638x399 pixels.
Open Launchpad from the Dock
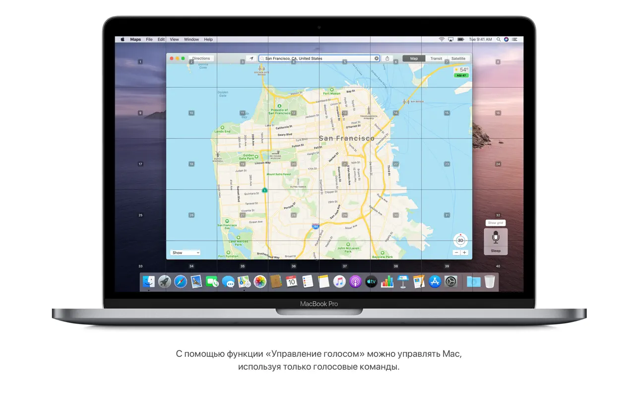165,282
